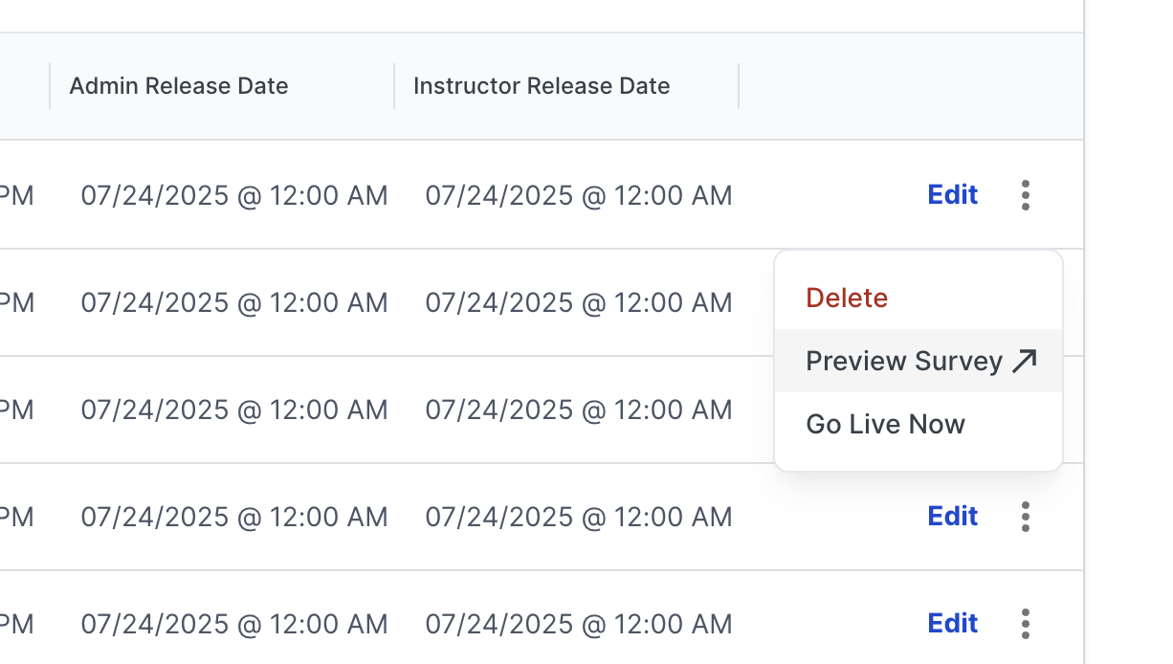1173x664 pixels.
Task: Open the three-dot menu in the first row
Action: tap(1026, 195)
